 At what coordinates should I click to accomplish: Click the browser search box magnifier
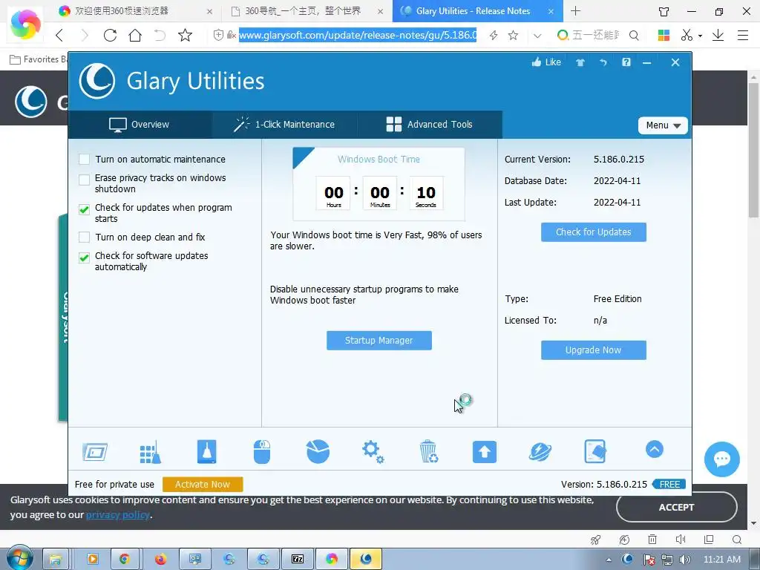[x=634, y=35]
